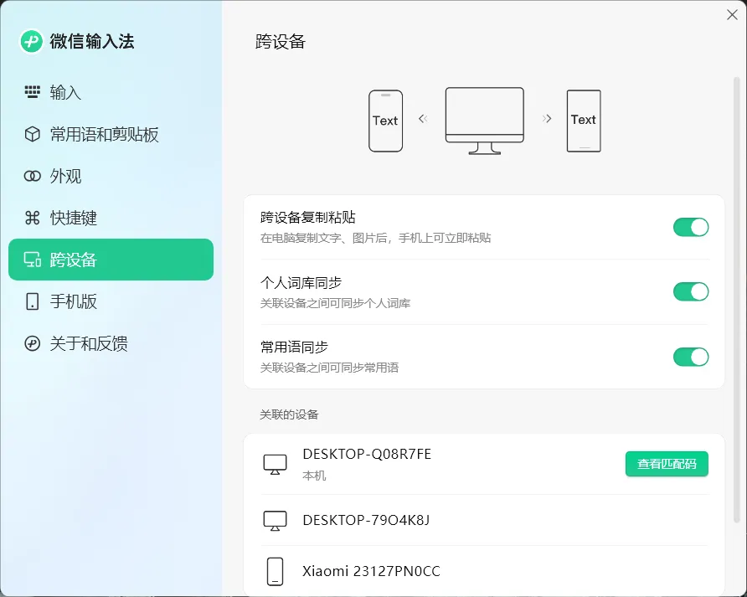The height and width of the screenshot is (597, 747).
Task: Click description 在电脑复制文字、图片后，手机上可立即粘贴
Action: tap(375, 238)
